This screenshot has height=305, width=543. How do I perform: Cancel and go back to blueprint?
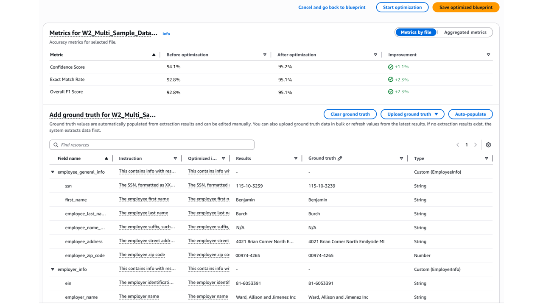click(x=332, y=7)
